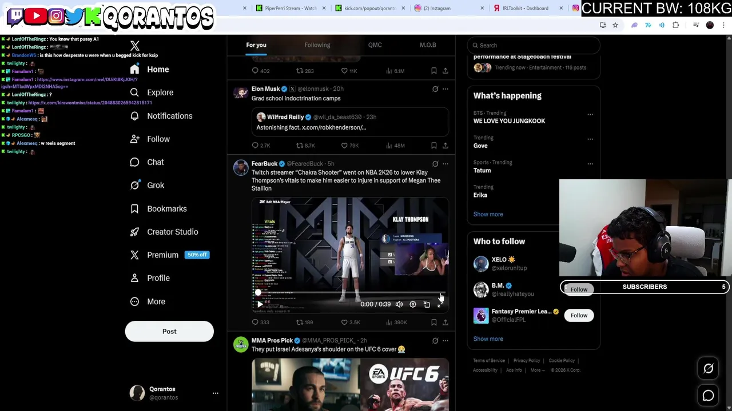The image size is (732, 411).
Task: Like the Elon Musk post
Action: pos(349,146)
